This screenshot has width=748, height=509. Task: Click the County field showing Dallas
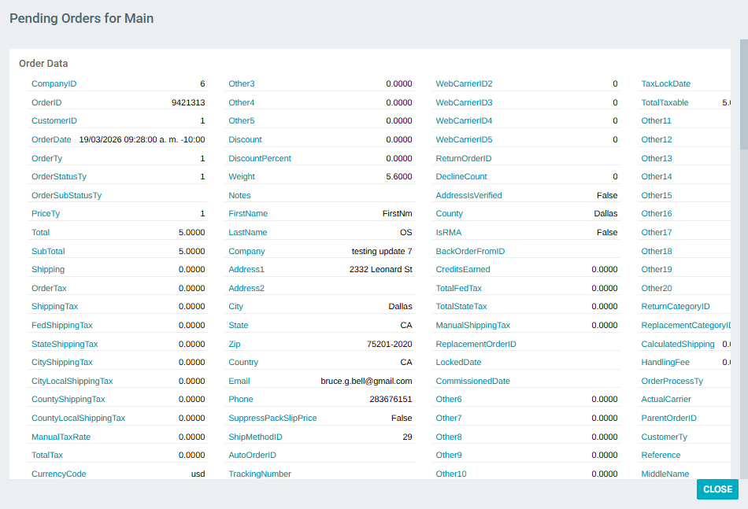(449, 213)
